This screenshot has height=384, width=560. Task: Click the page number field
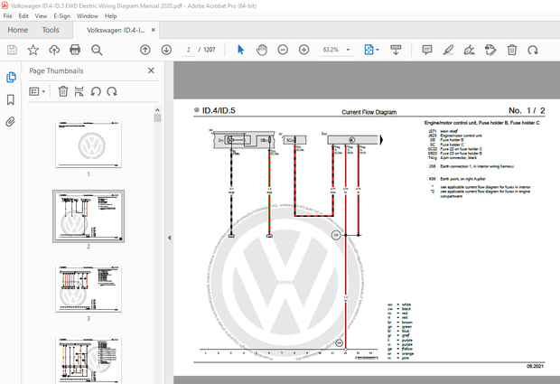coord(188,50)
